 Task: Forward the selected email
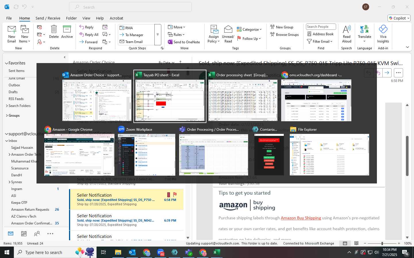coord(89,42)
